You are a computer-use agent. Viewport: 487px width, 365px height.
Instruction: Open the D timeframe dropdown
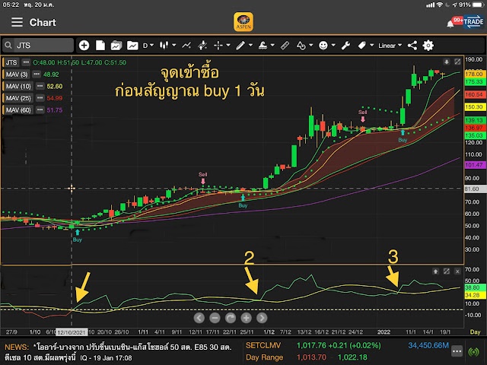click(x=148, y=46)
